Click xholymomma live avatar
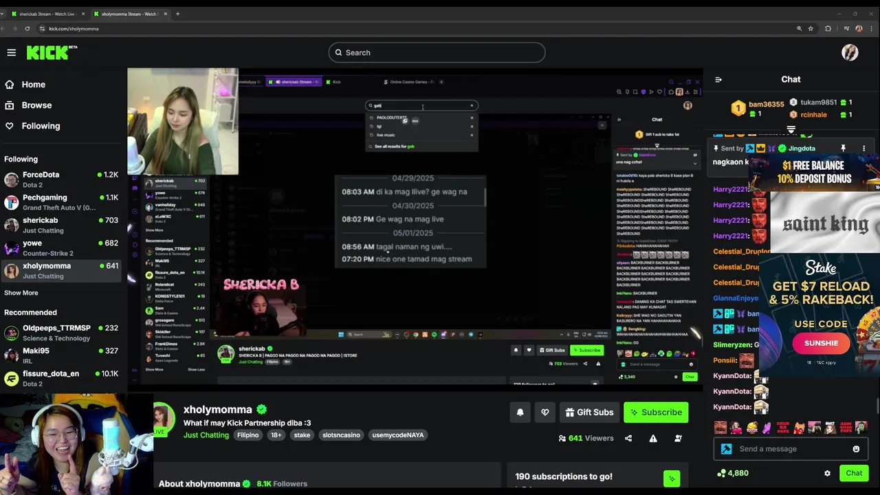 [x=164, y=419]
